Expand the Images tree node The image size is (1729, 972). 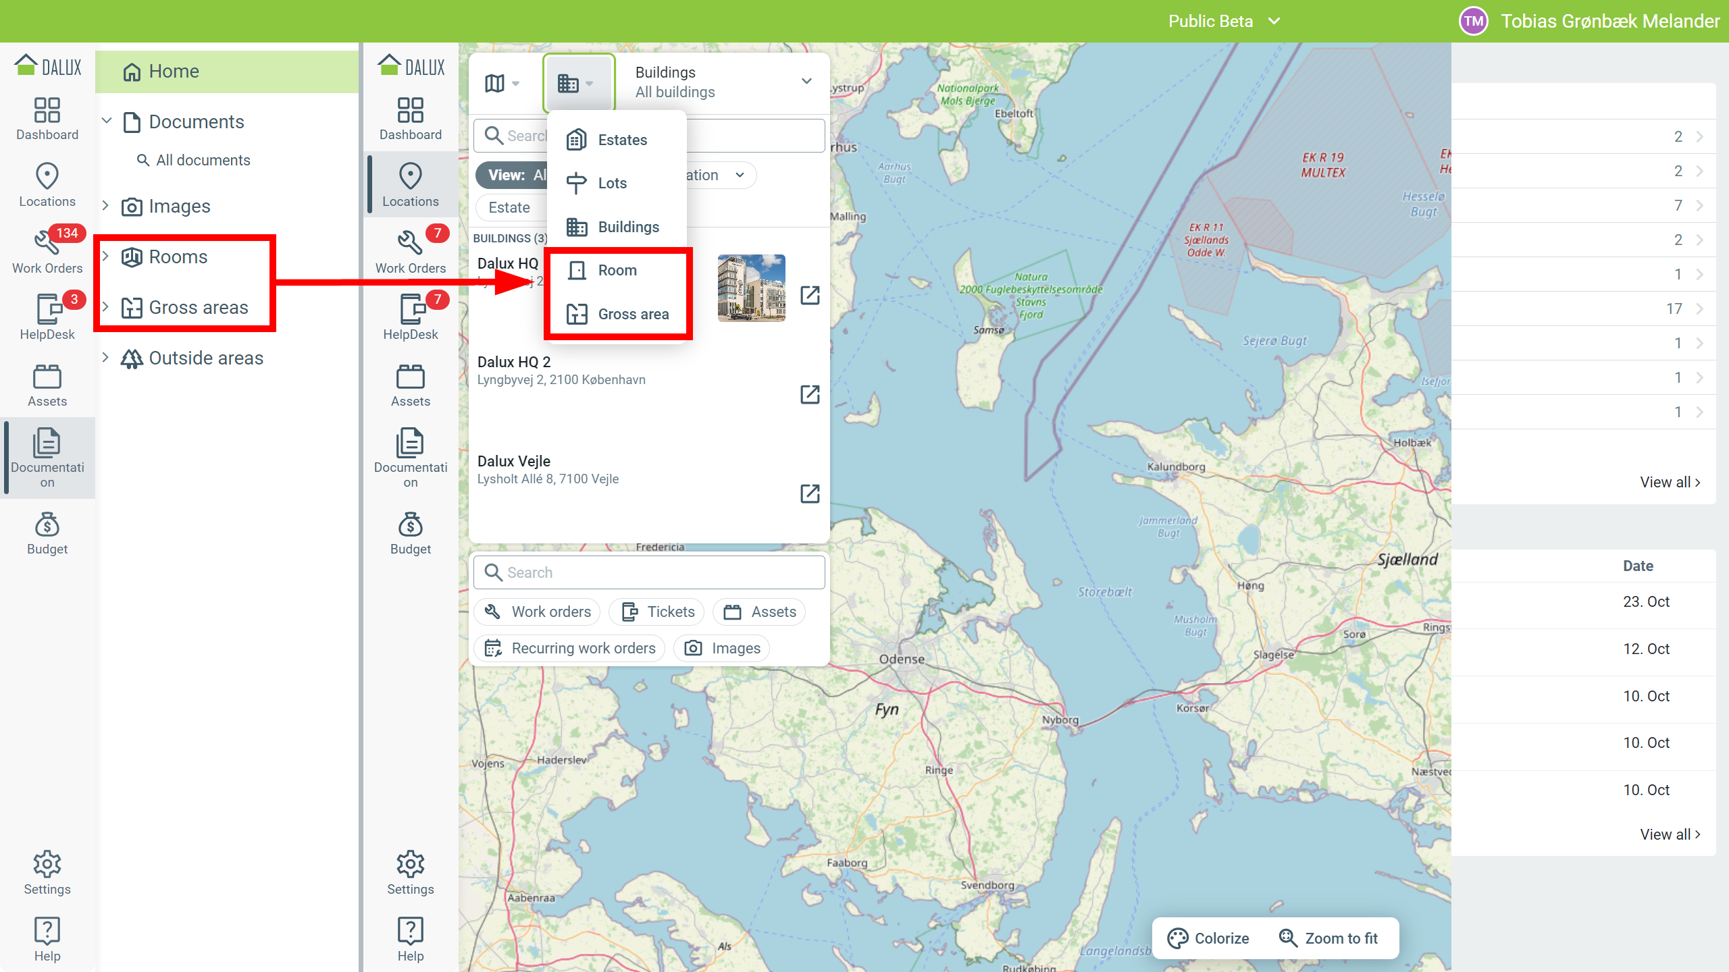pyautogui.click(x=106, y=205)
